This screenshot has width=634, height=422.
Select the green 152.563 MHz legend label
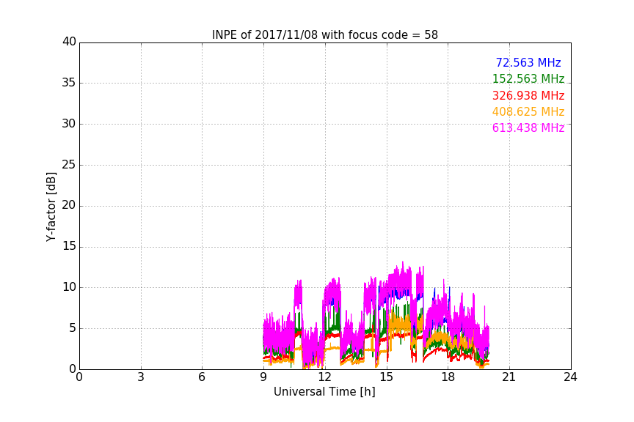(x=528, y=78)
